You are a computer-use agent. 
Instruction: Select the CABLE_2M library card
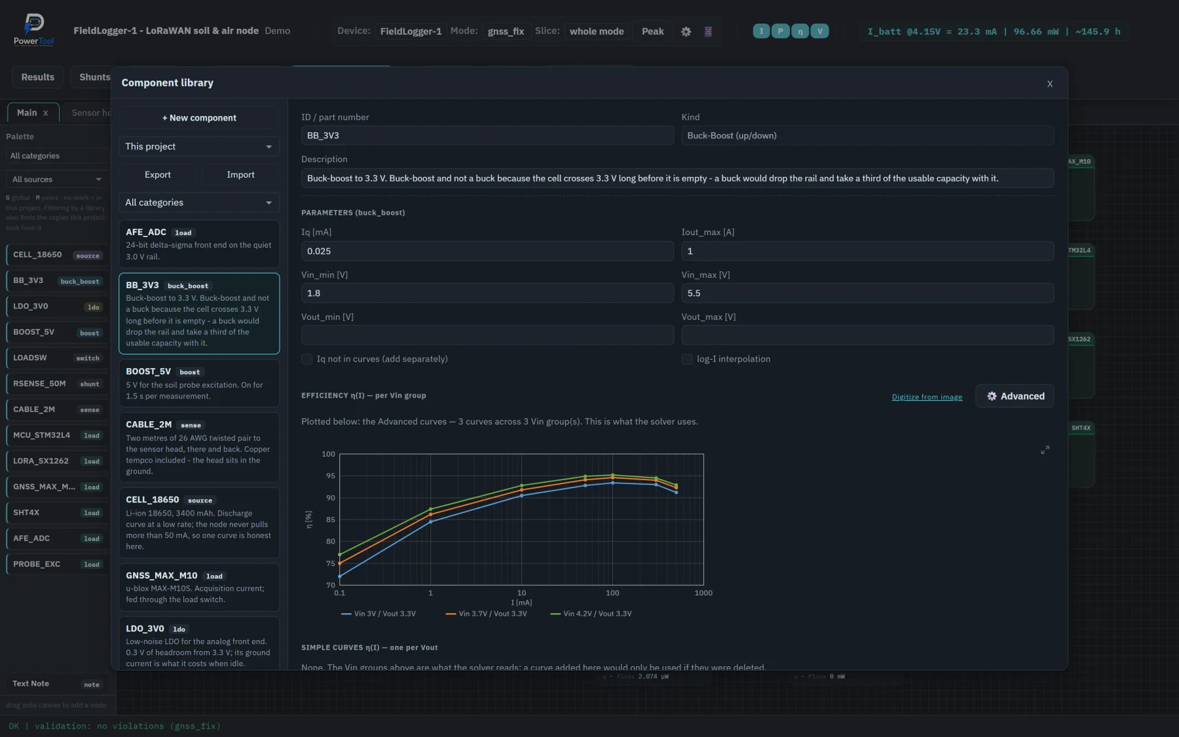coord(199,447)
